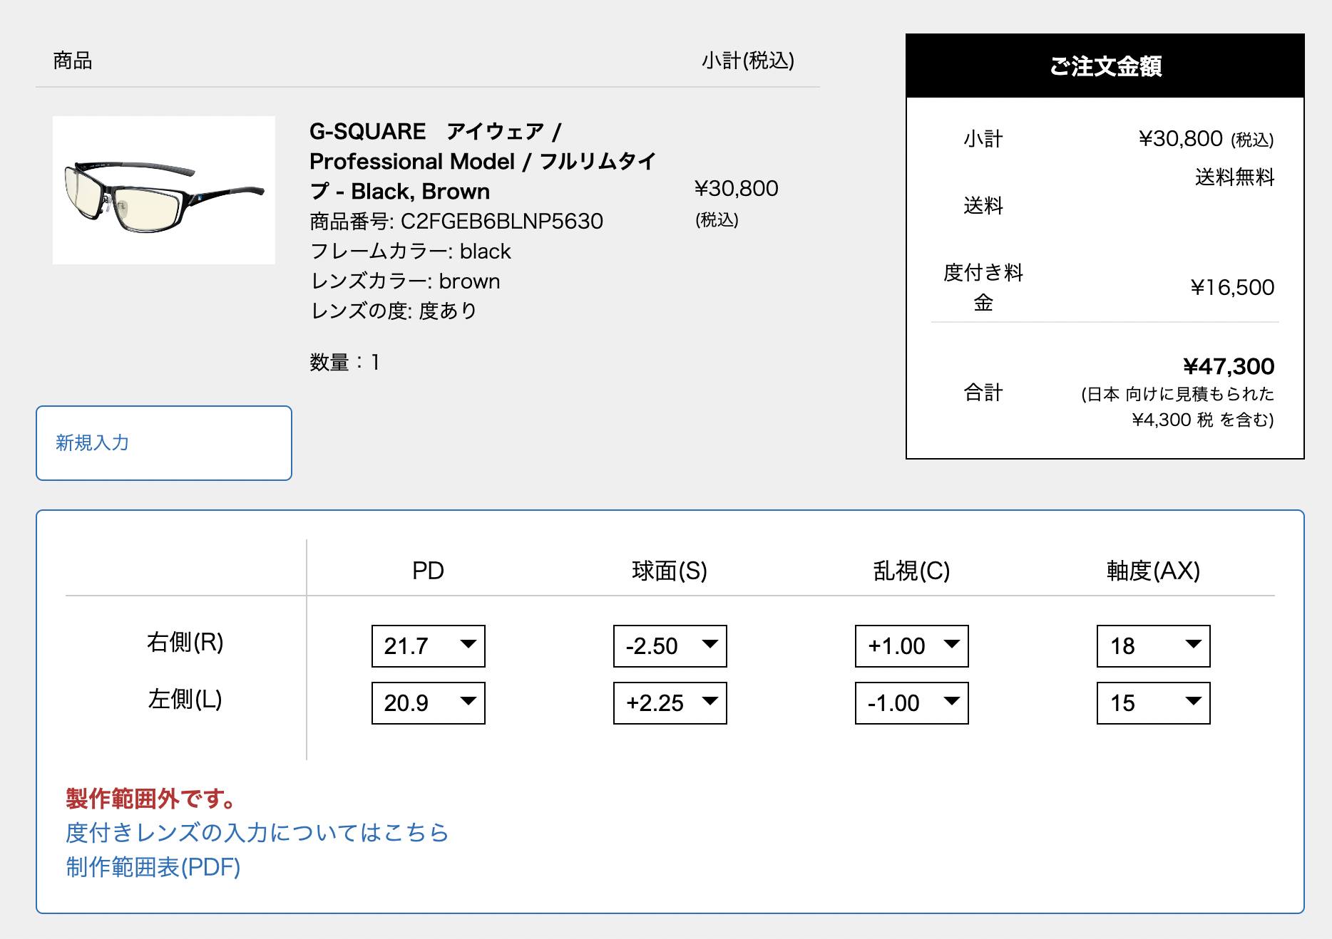
Task: Expand the right eye 球面(S) dropdown showing -2.50
Action: point(669,645)
